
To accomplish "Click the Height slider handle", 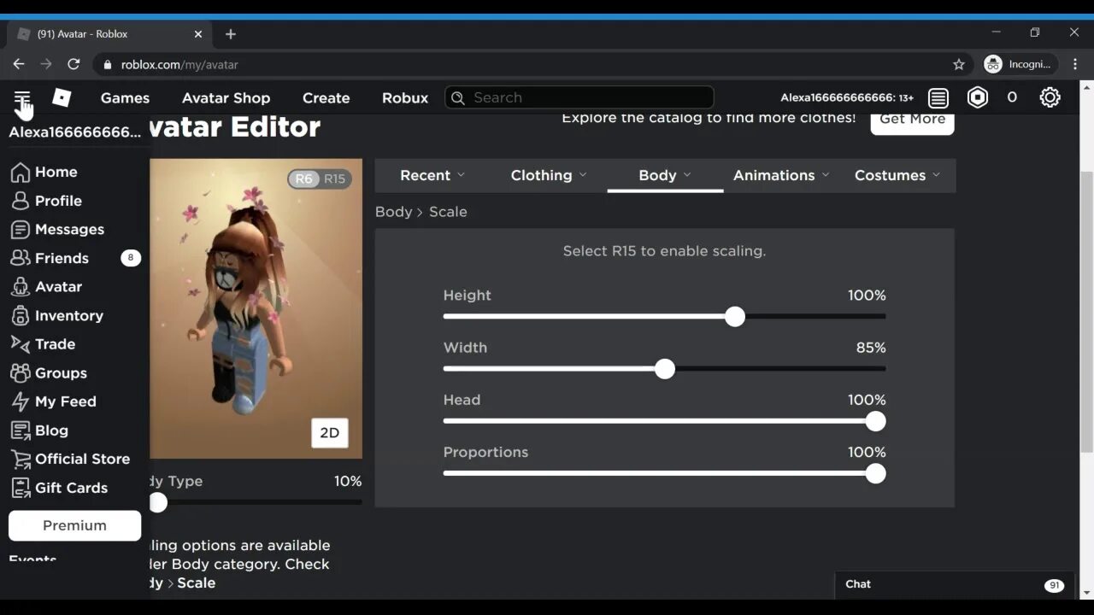I will tap(735, 317).
